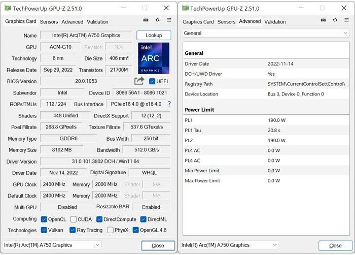Open the GPU selector dropdown in the left window

tap(52, 245)
